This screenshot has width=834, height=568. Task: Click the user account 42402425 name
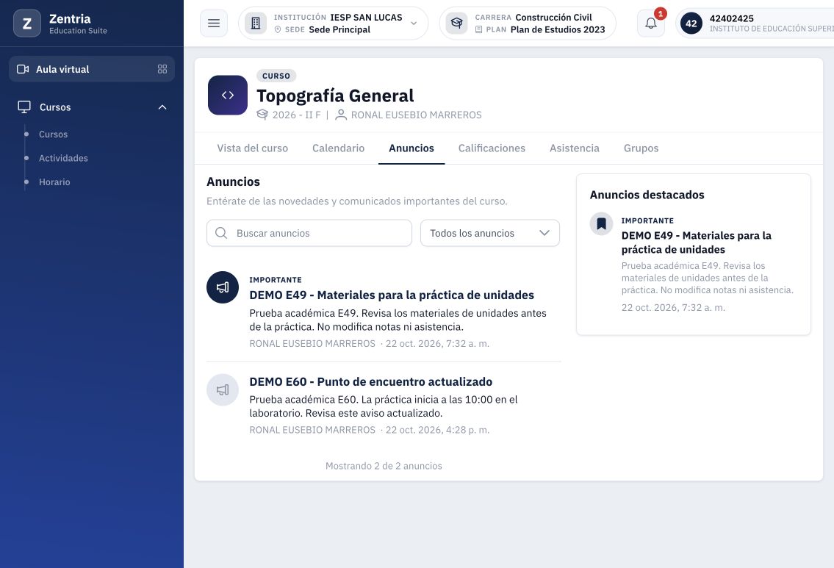(x=731, y=18)
